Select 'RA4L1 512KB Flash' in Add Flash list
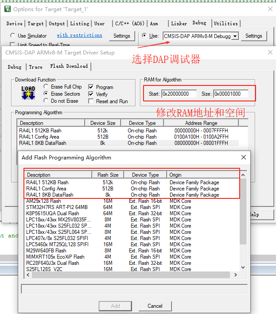 coord(132,182)
